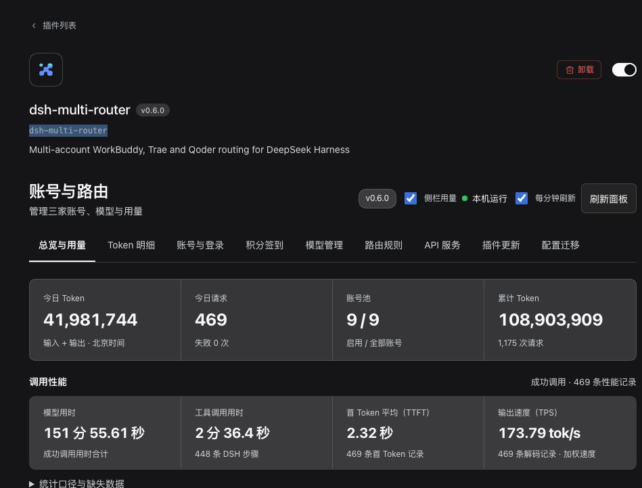Viewport: 642px width, 488px height.
Task: Click the TPS value 173.79 tok/s
Action: point(540,433)
